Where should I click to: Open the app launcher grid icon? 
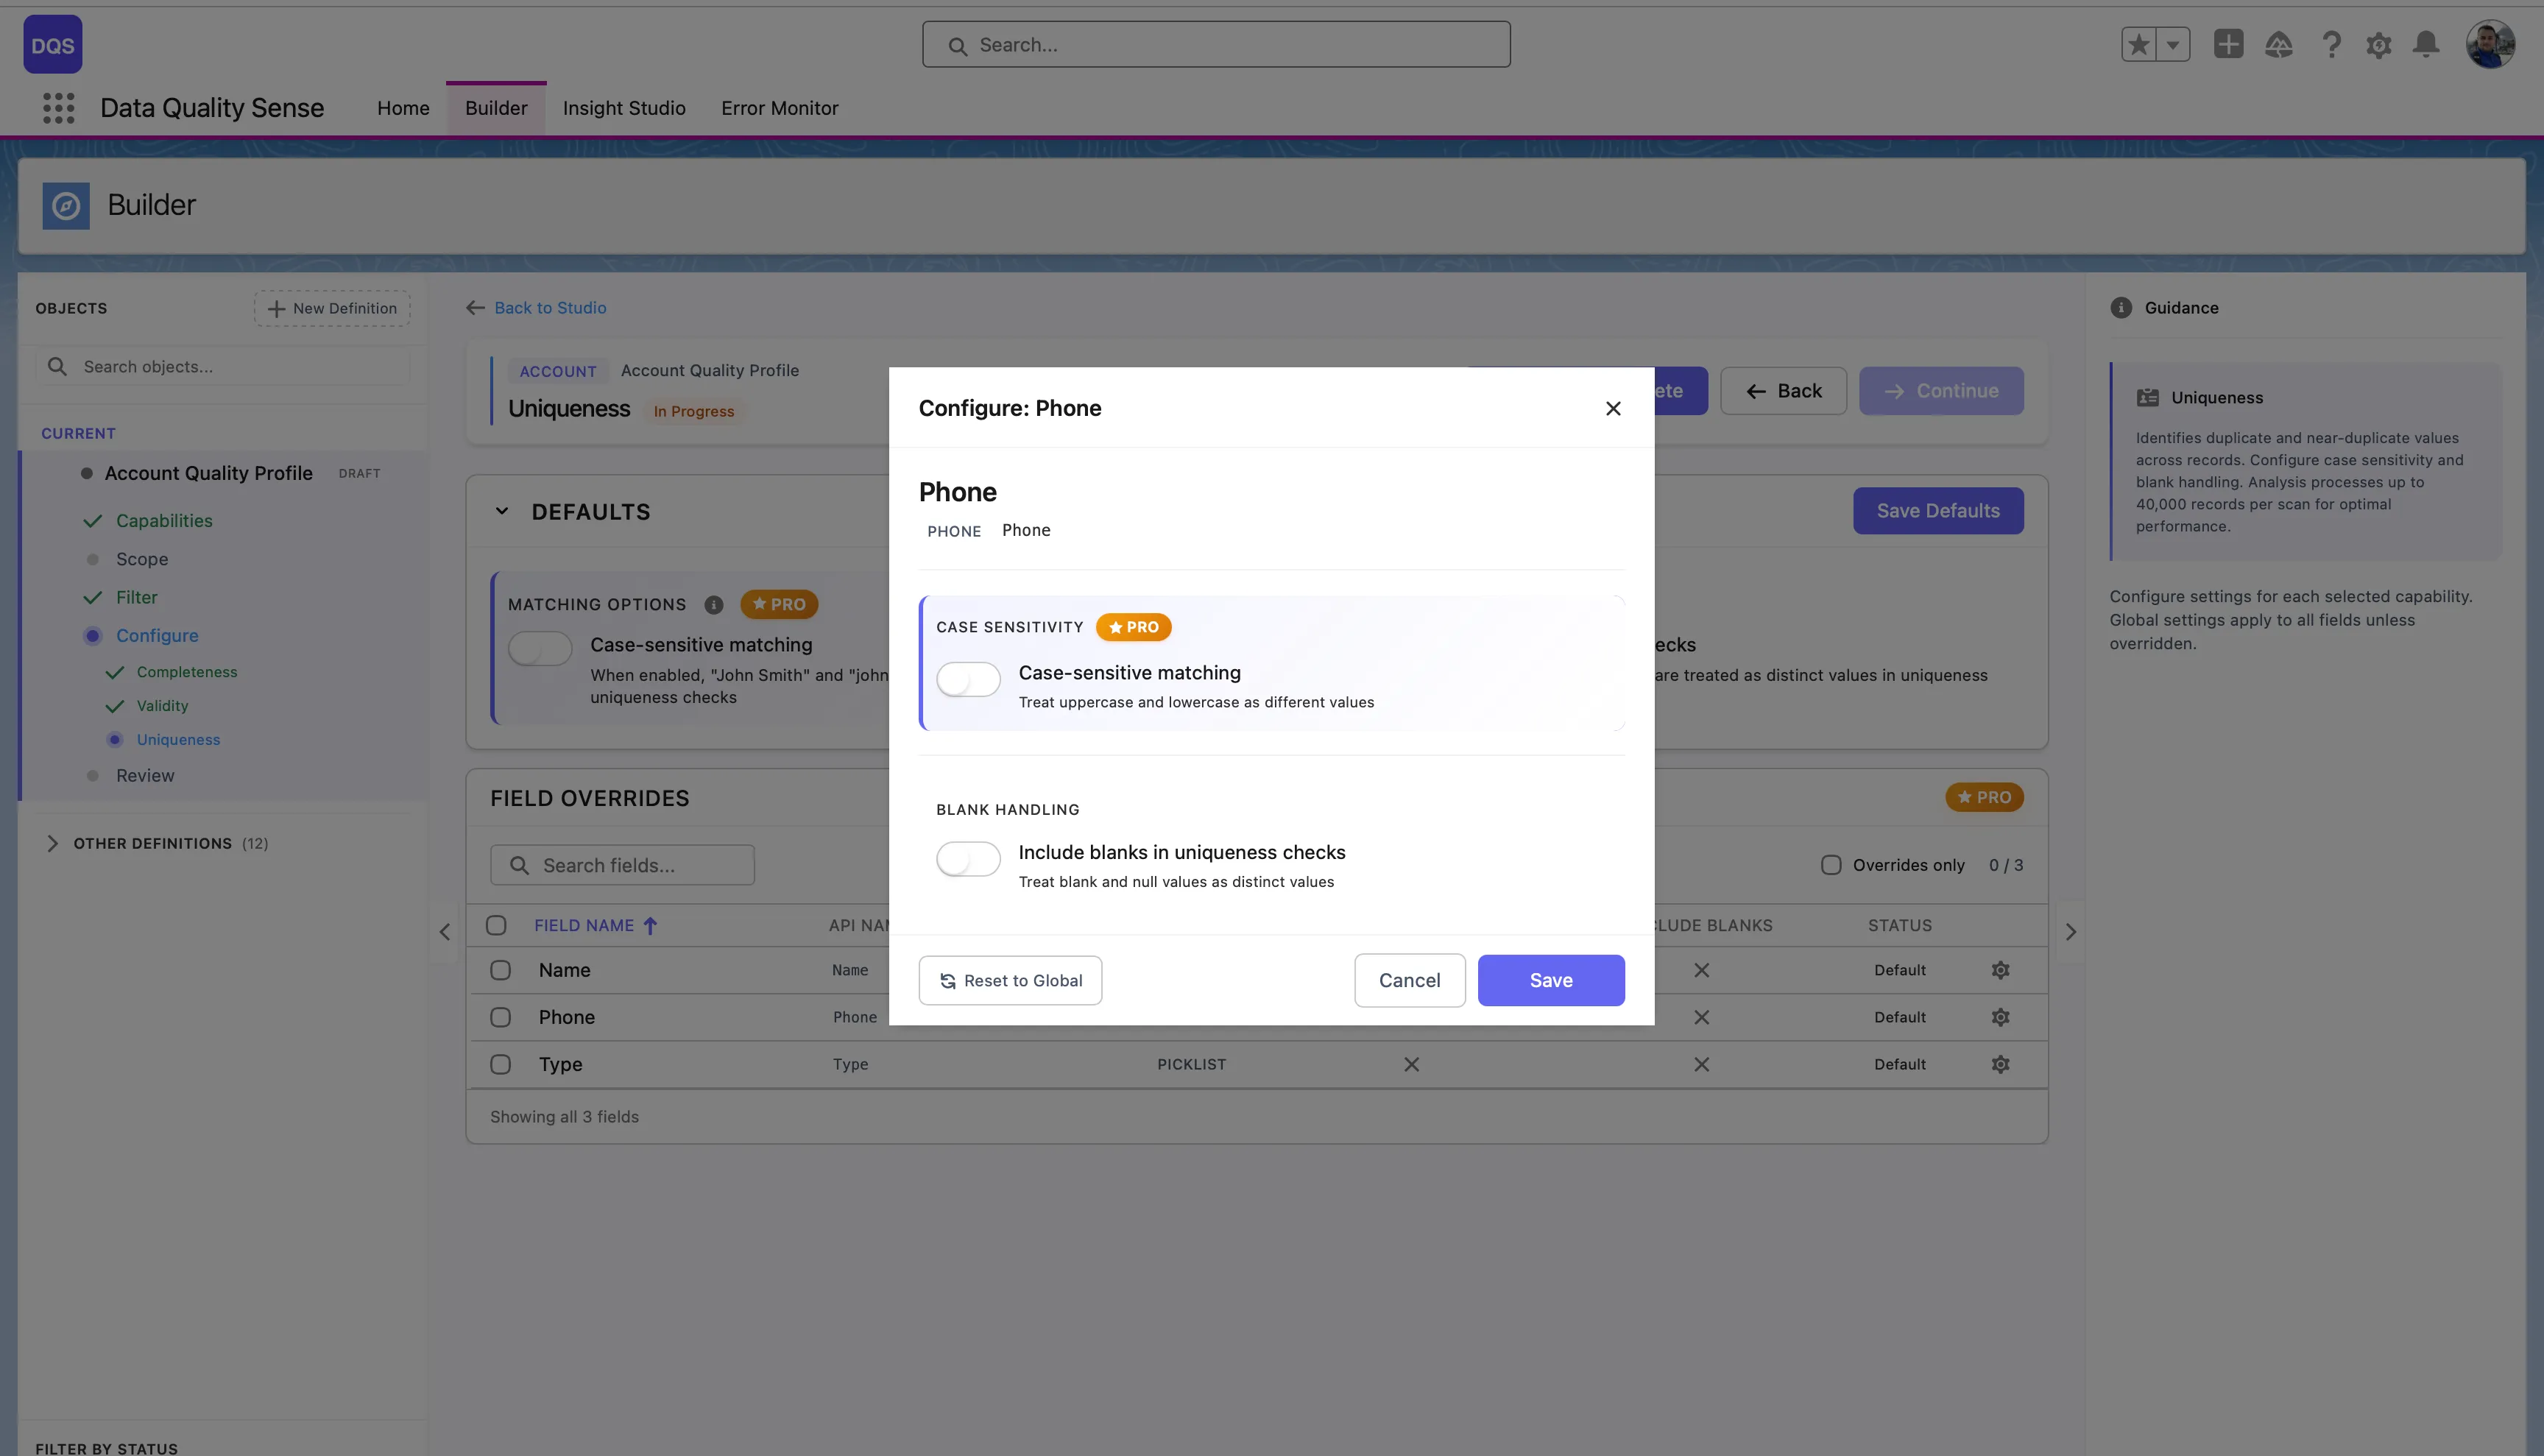57,108
